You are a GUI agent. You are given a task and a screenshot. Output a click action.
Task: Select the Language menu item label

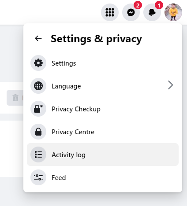point(66,86)
